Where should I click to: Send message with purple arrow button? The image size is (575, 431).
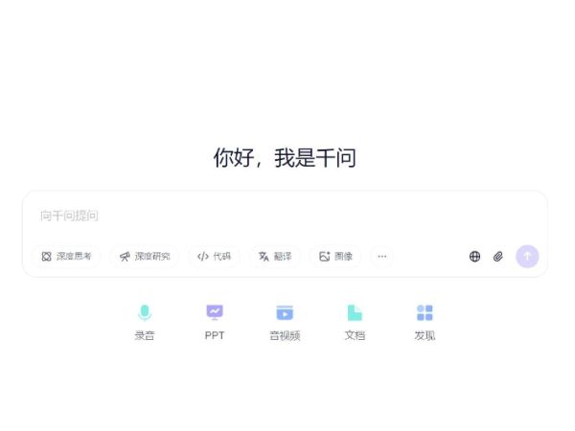[527, 257]
